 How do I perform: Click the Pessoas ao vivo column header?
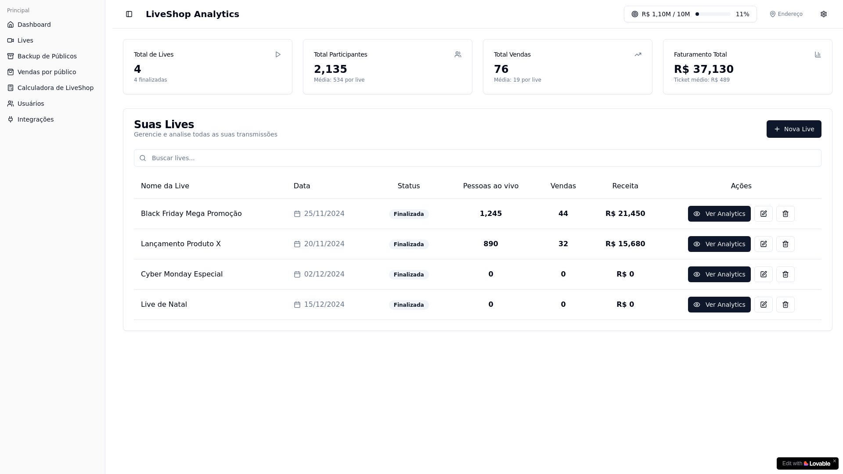click(491, 186)
